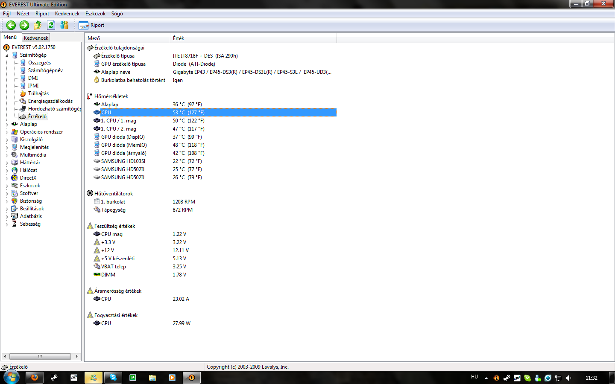615x384 pixels.
Task: Click the Túlhajtás flame icon
Action: click(x=23, y=93)
